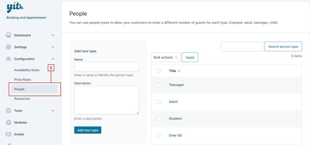
Task: Expand the Dashboard menu chevron
Action: pyautogui.click(x=53, y=35)
